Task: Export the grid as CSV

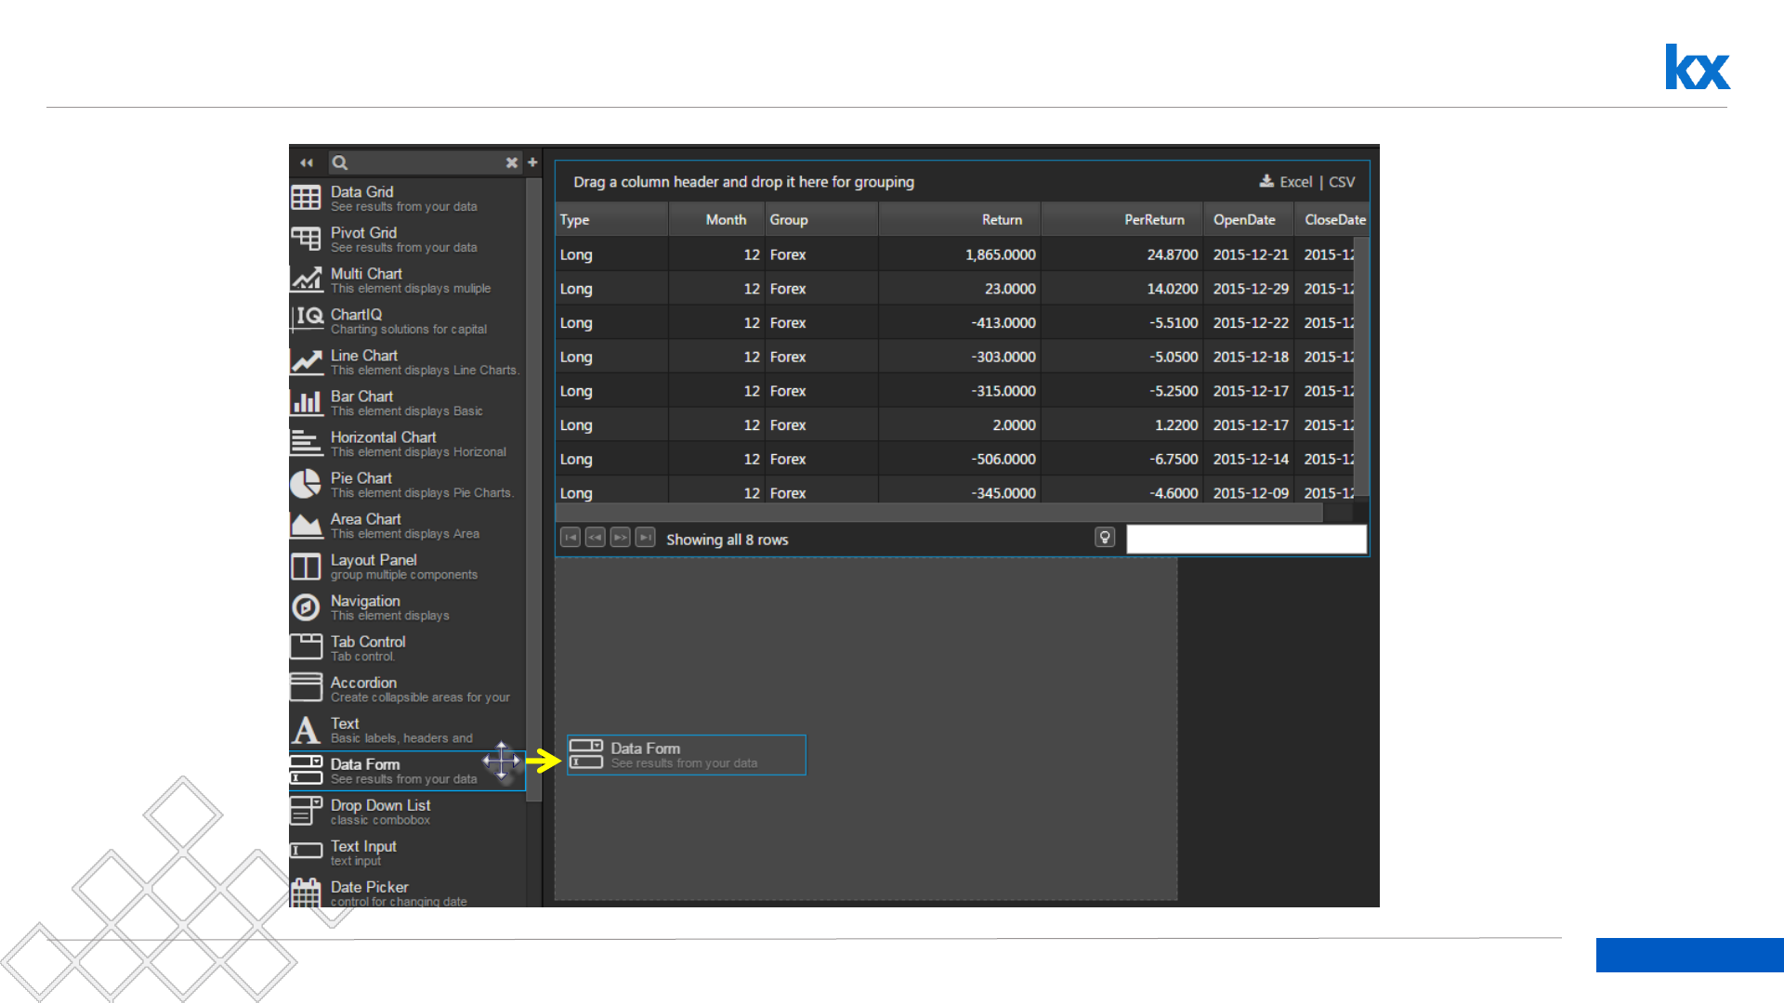Action: 1342,182
